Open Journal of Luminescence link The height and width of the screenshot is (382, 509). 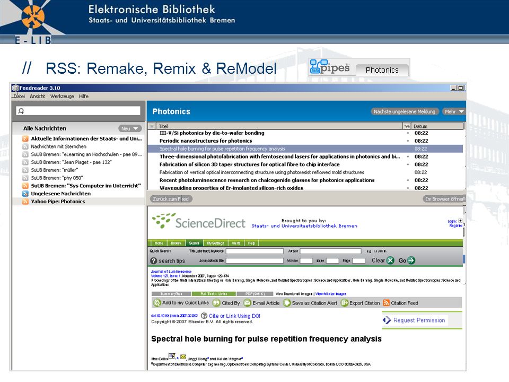point(171,272)
